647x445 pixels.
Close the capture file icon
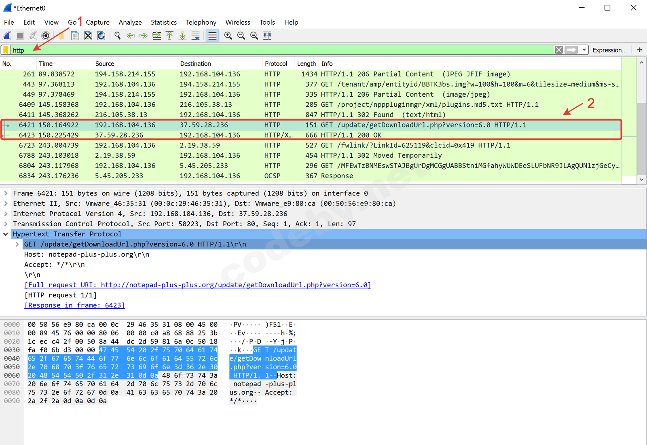88,36
